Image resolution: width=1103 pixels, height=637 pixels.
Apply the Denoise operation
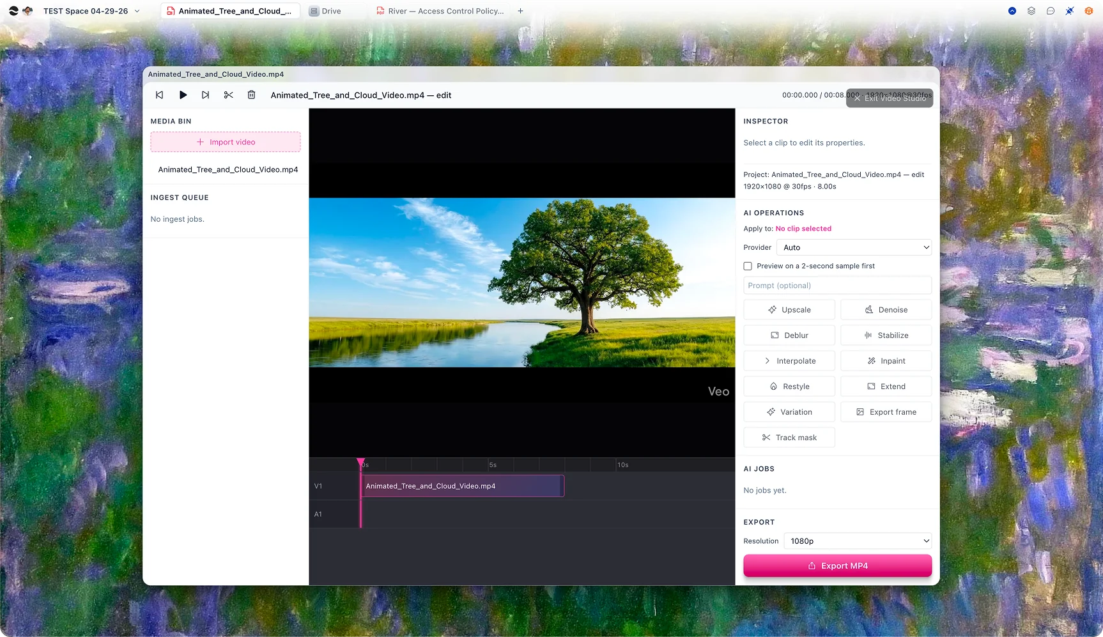[886, 310]
